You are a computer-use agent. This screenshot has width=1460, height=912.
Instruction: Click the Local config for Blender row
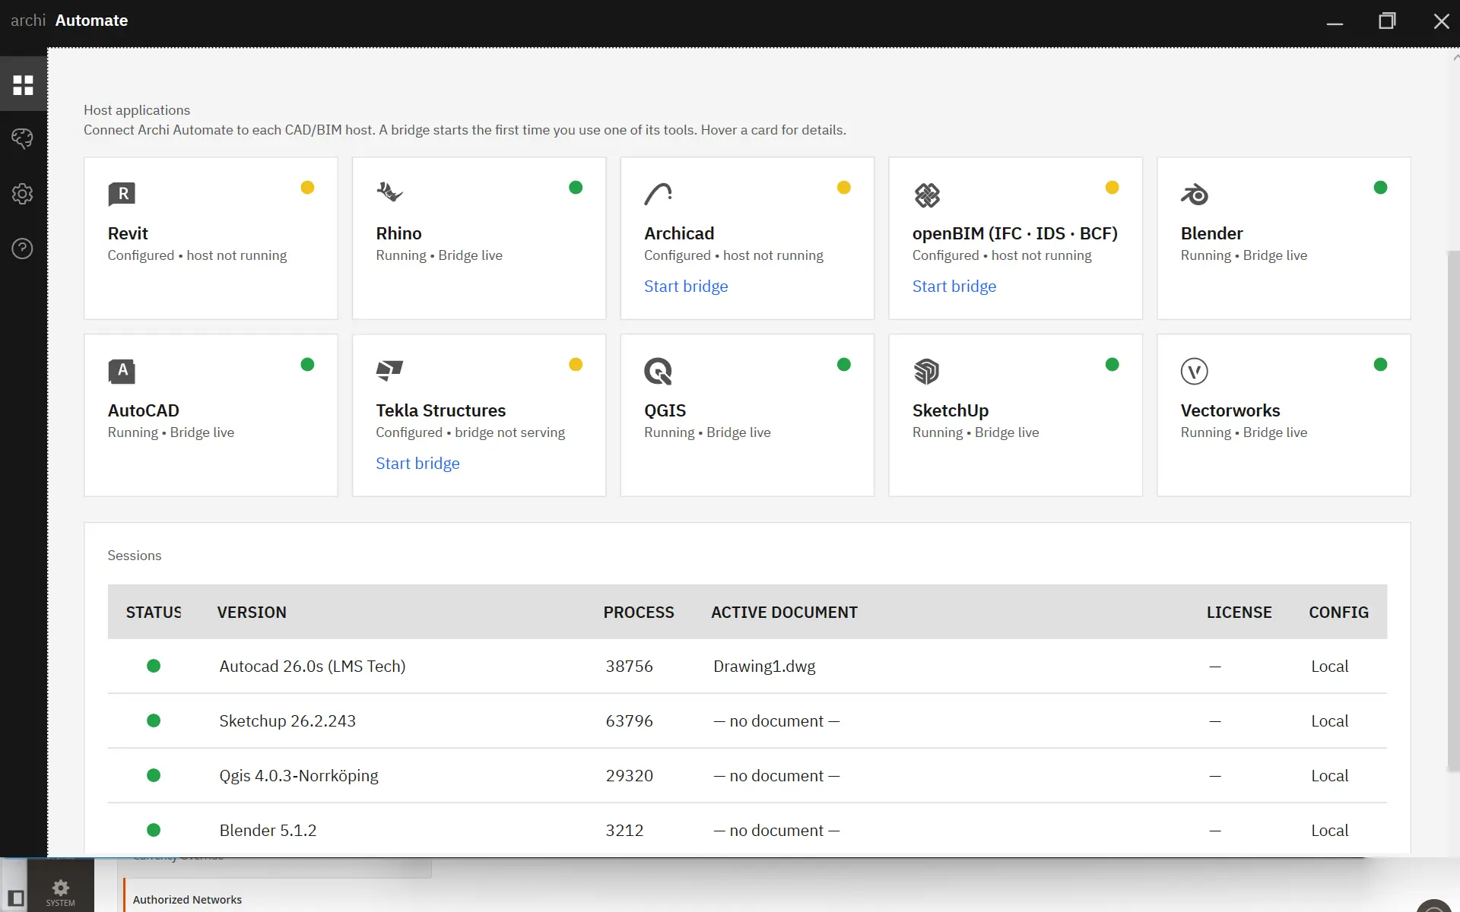1329,831
